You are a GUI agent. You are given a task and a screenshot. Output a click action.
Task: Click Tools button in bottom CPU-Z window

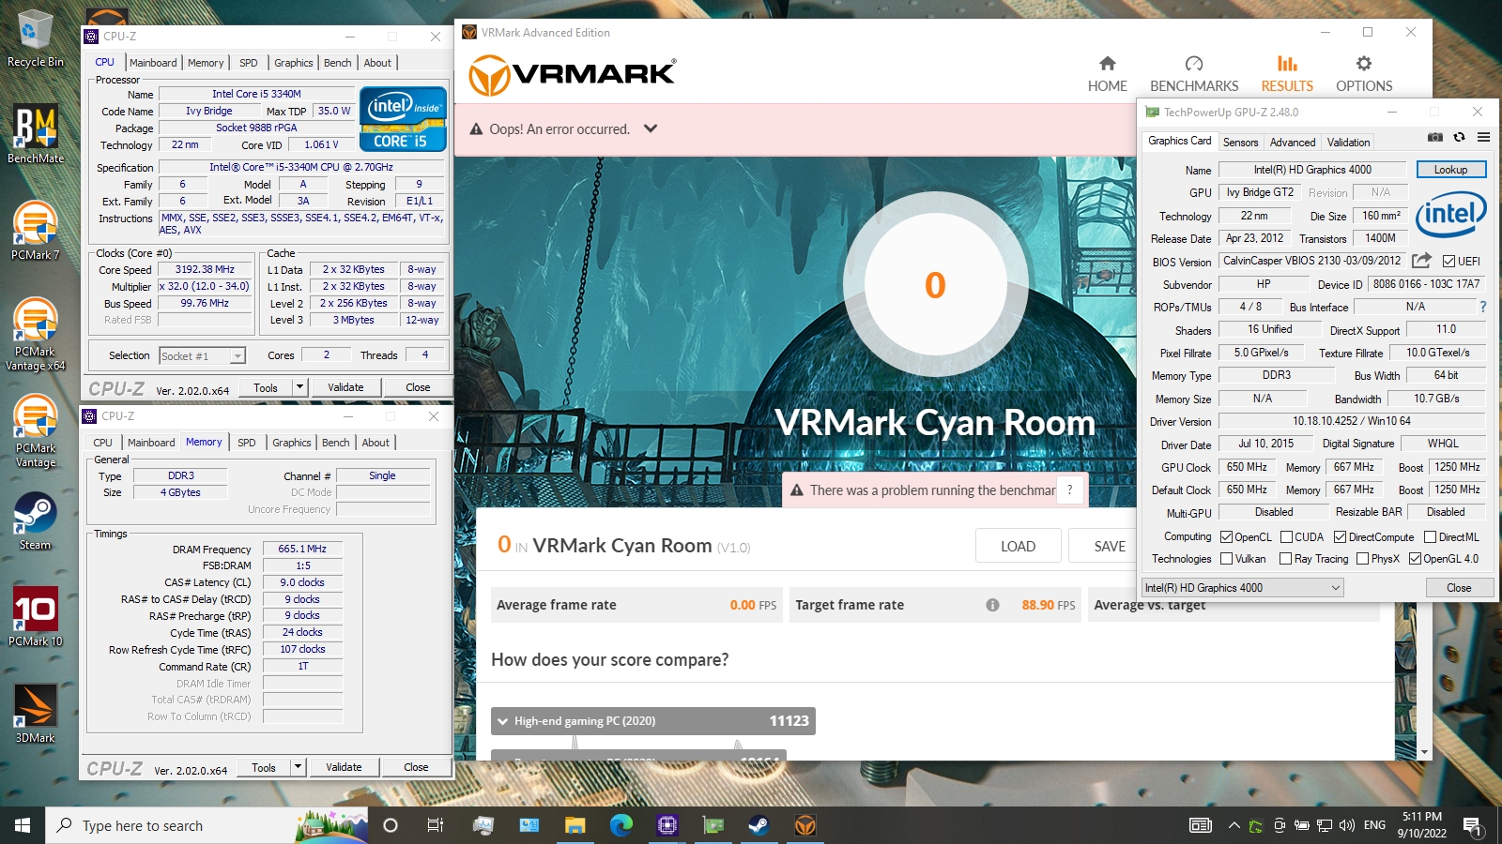264,767
